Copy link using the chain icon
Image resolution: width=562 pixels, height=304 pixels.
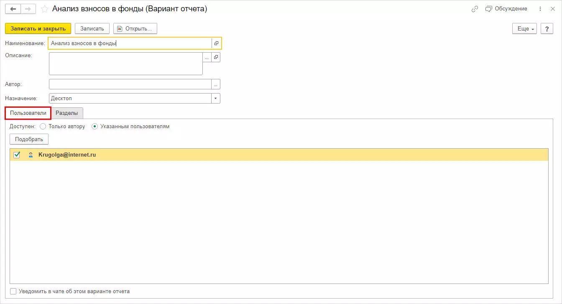click(475, 9)
